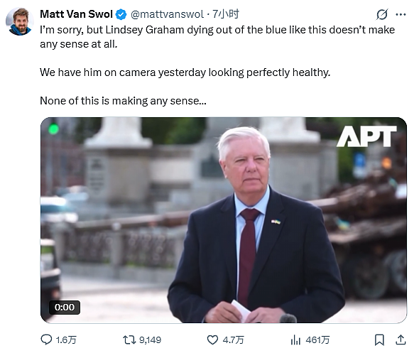This screenshot has width=419, height=353.
Task: Click the 4.7万 likes count
Action: point(233,340)
